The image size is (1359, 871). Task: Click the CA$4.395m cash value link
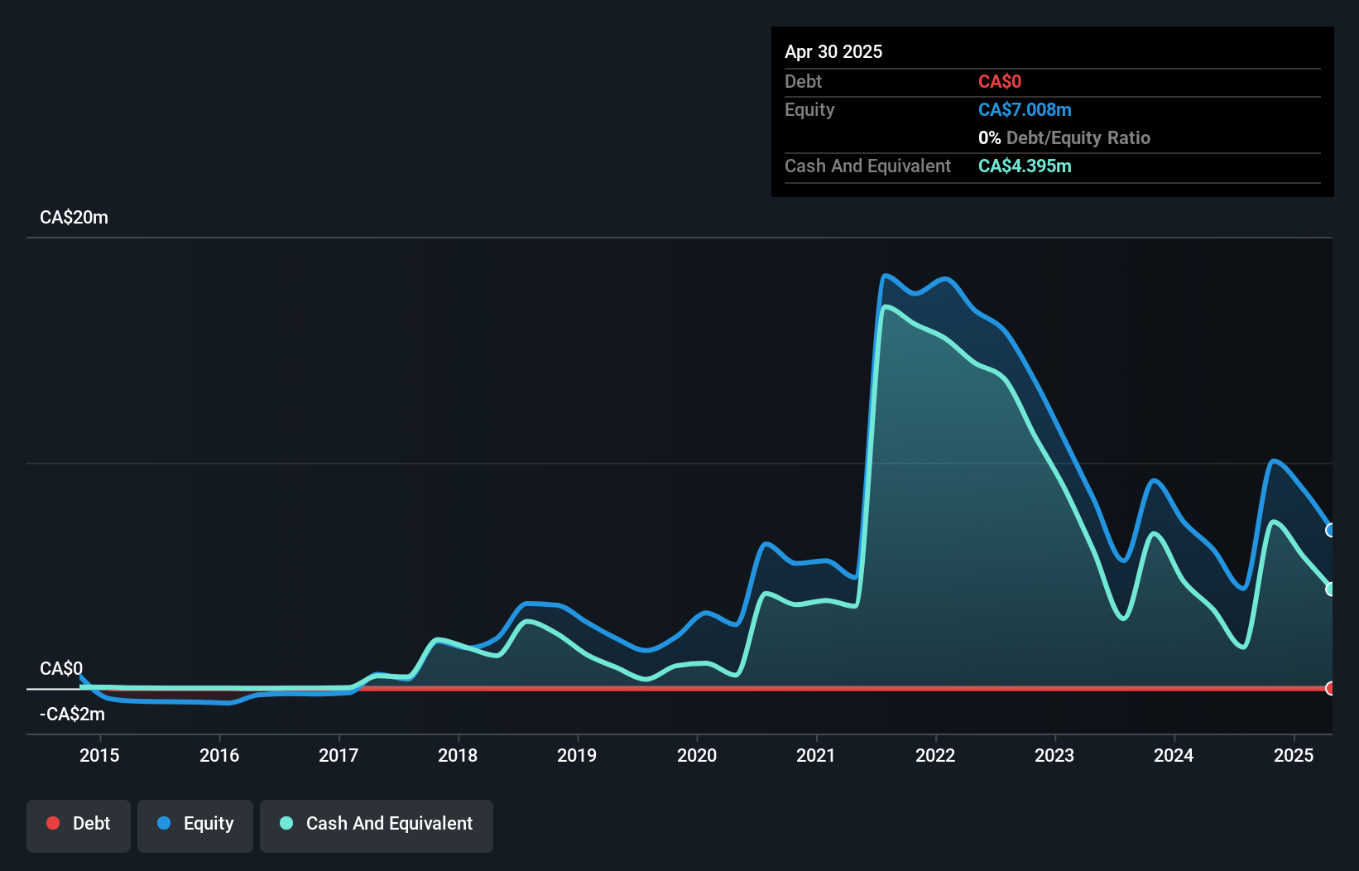pos(1025,166)
